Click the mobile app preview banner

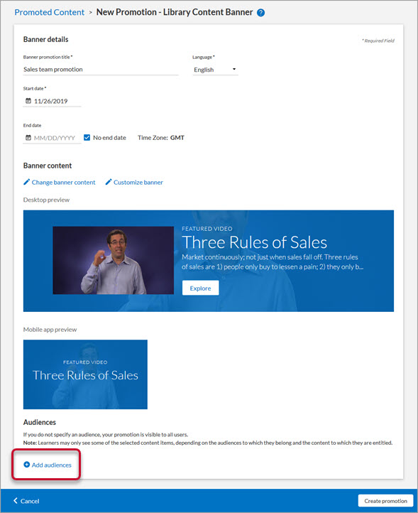[85, 374]
